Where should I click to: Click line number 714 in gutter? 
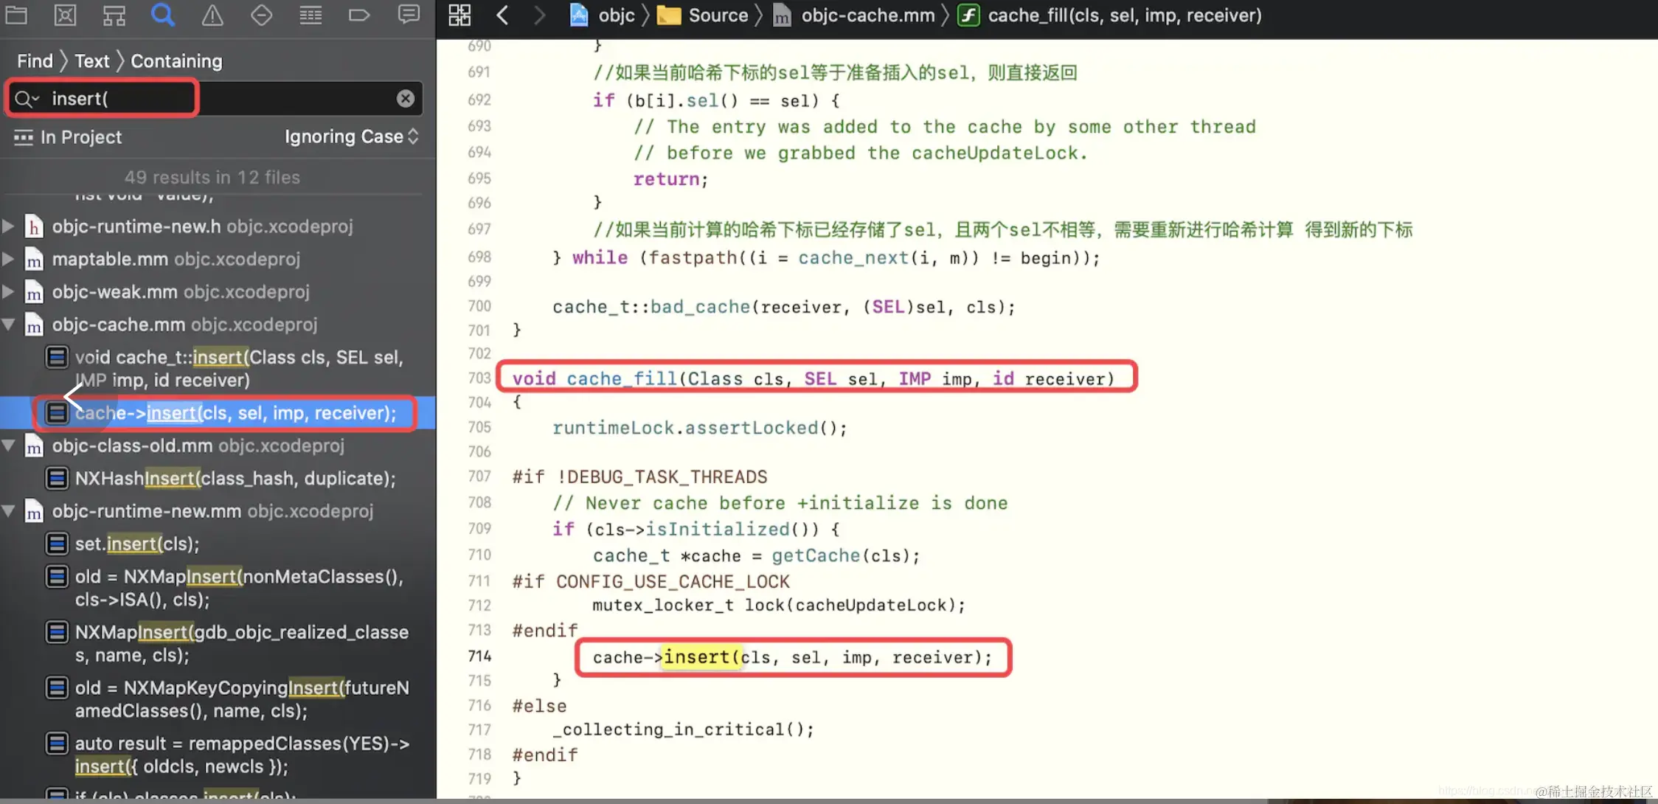[x=479, y=656]
